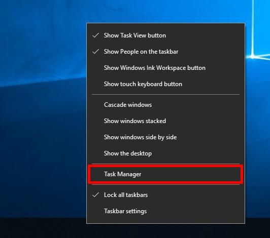Screen dimensions: 270x238
Task: Click the empty check space before Show touch keyboard button
Action: pyautogui.click(x=96, y=84)
